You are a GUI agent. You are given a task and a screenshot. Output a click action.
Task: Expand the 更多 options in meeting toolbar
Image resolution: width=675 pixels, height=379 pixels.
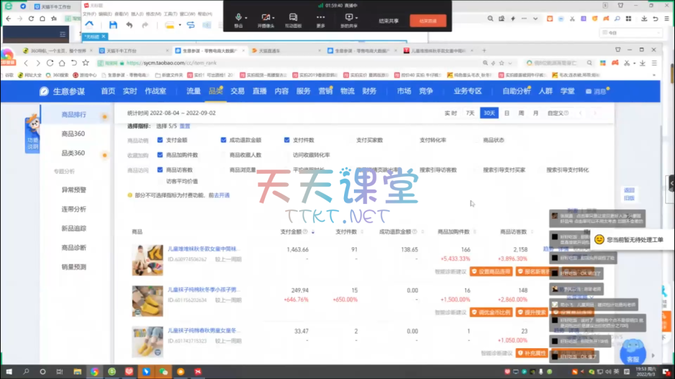tap(320, 20)
